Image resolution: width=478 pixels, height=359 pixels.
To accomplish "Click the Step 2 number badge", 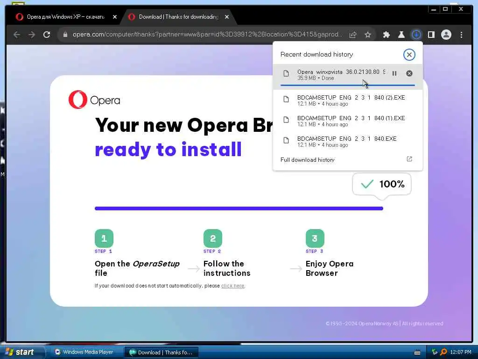I will (x=213, y=238).
